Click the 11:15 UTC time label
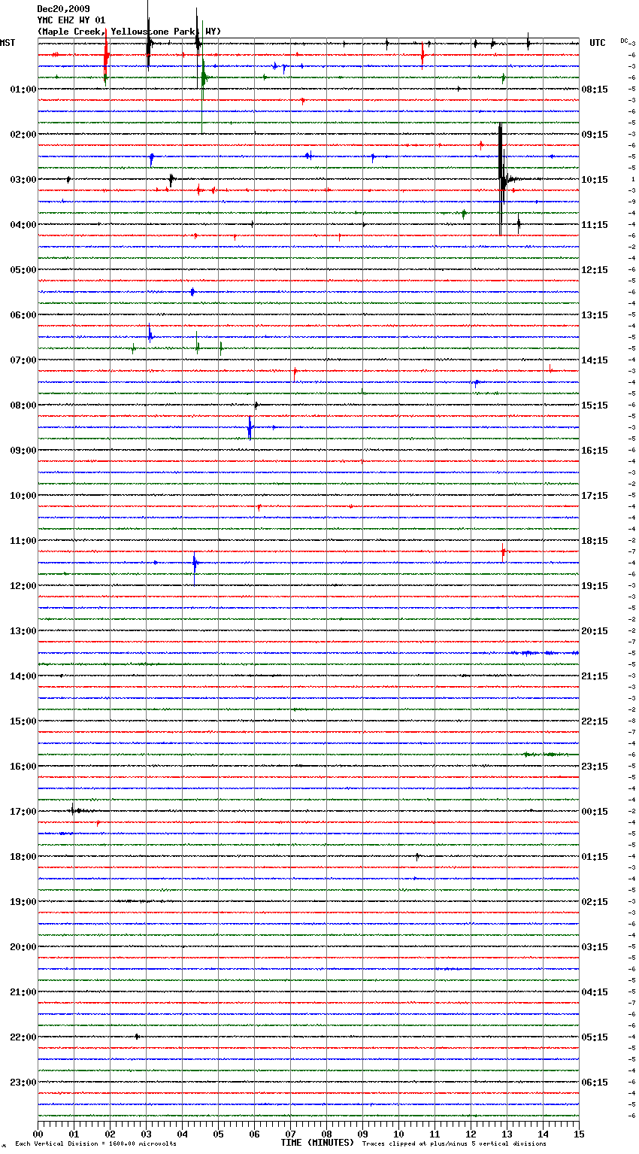639x1154 pixels. point(595,225)
